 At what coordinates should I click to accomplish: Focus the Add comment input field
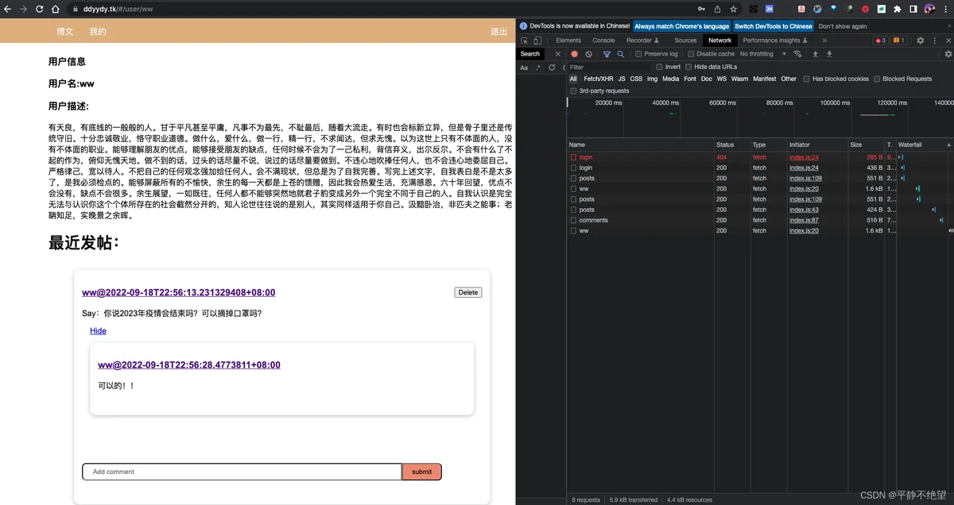click(242, 472)
